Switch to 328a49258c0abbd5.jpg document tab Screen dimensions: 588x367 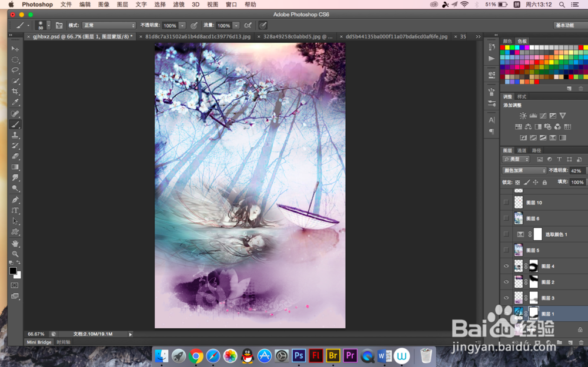click(298, 36)
